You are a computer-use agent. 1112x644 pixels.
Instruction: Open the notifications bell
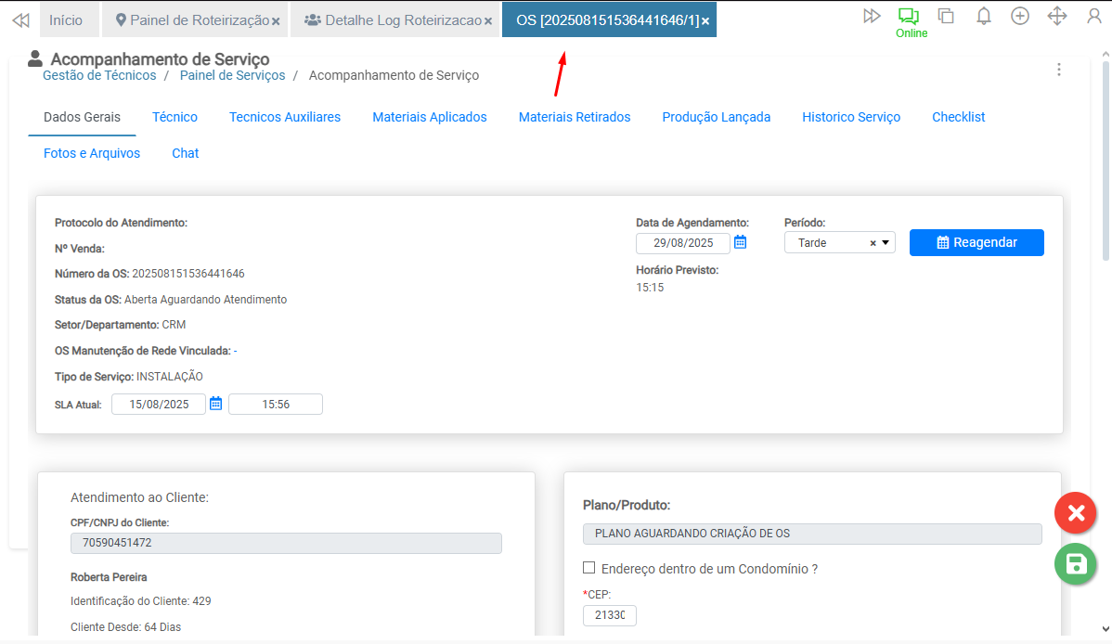tap(984, 16)
